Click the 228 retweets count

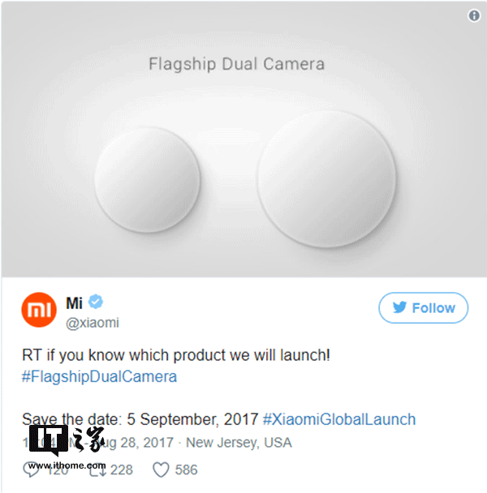[x=122, y=469]
